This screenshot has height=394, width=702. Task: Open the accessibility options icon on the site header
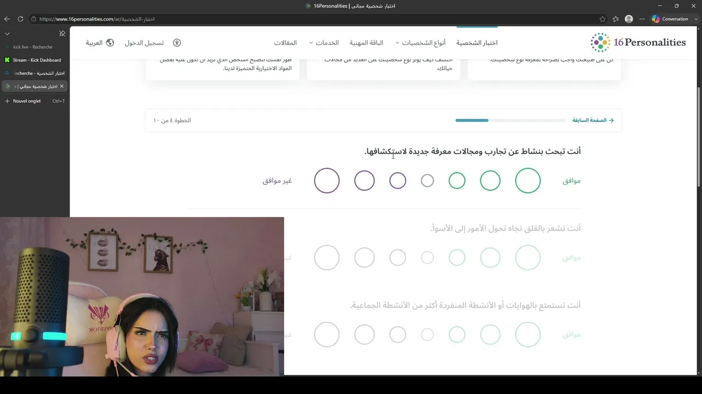coord(177,43)
